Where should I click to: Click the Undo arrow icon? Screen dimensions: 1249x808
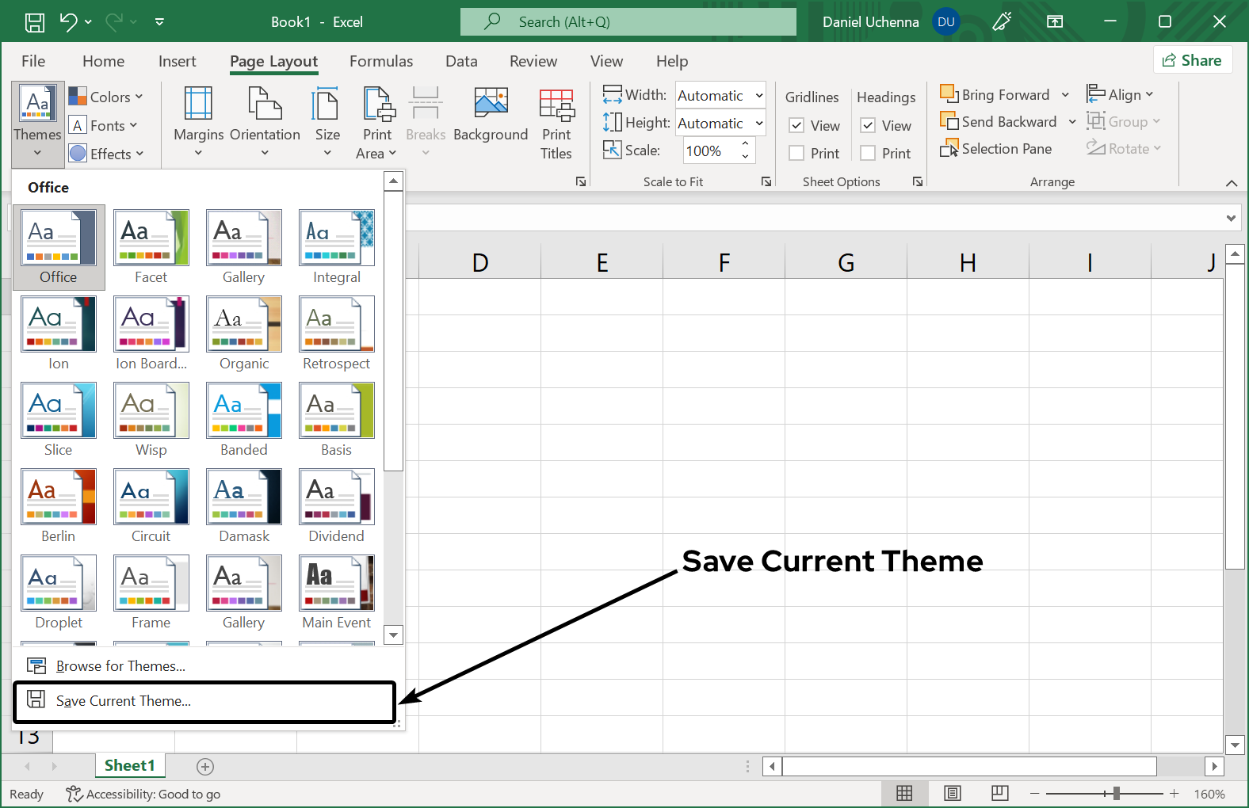69,21
